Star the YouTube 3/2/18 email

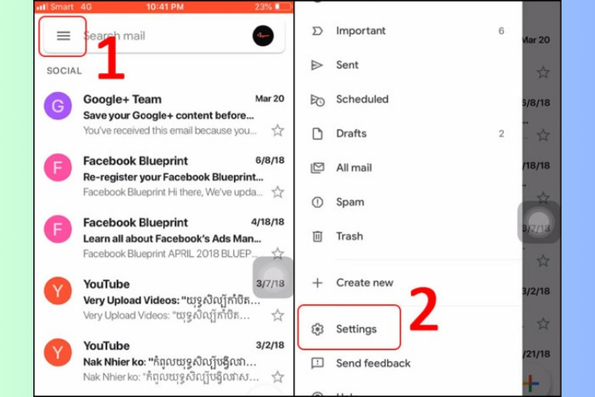(x=278, y=377)
